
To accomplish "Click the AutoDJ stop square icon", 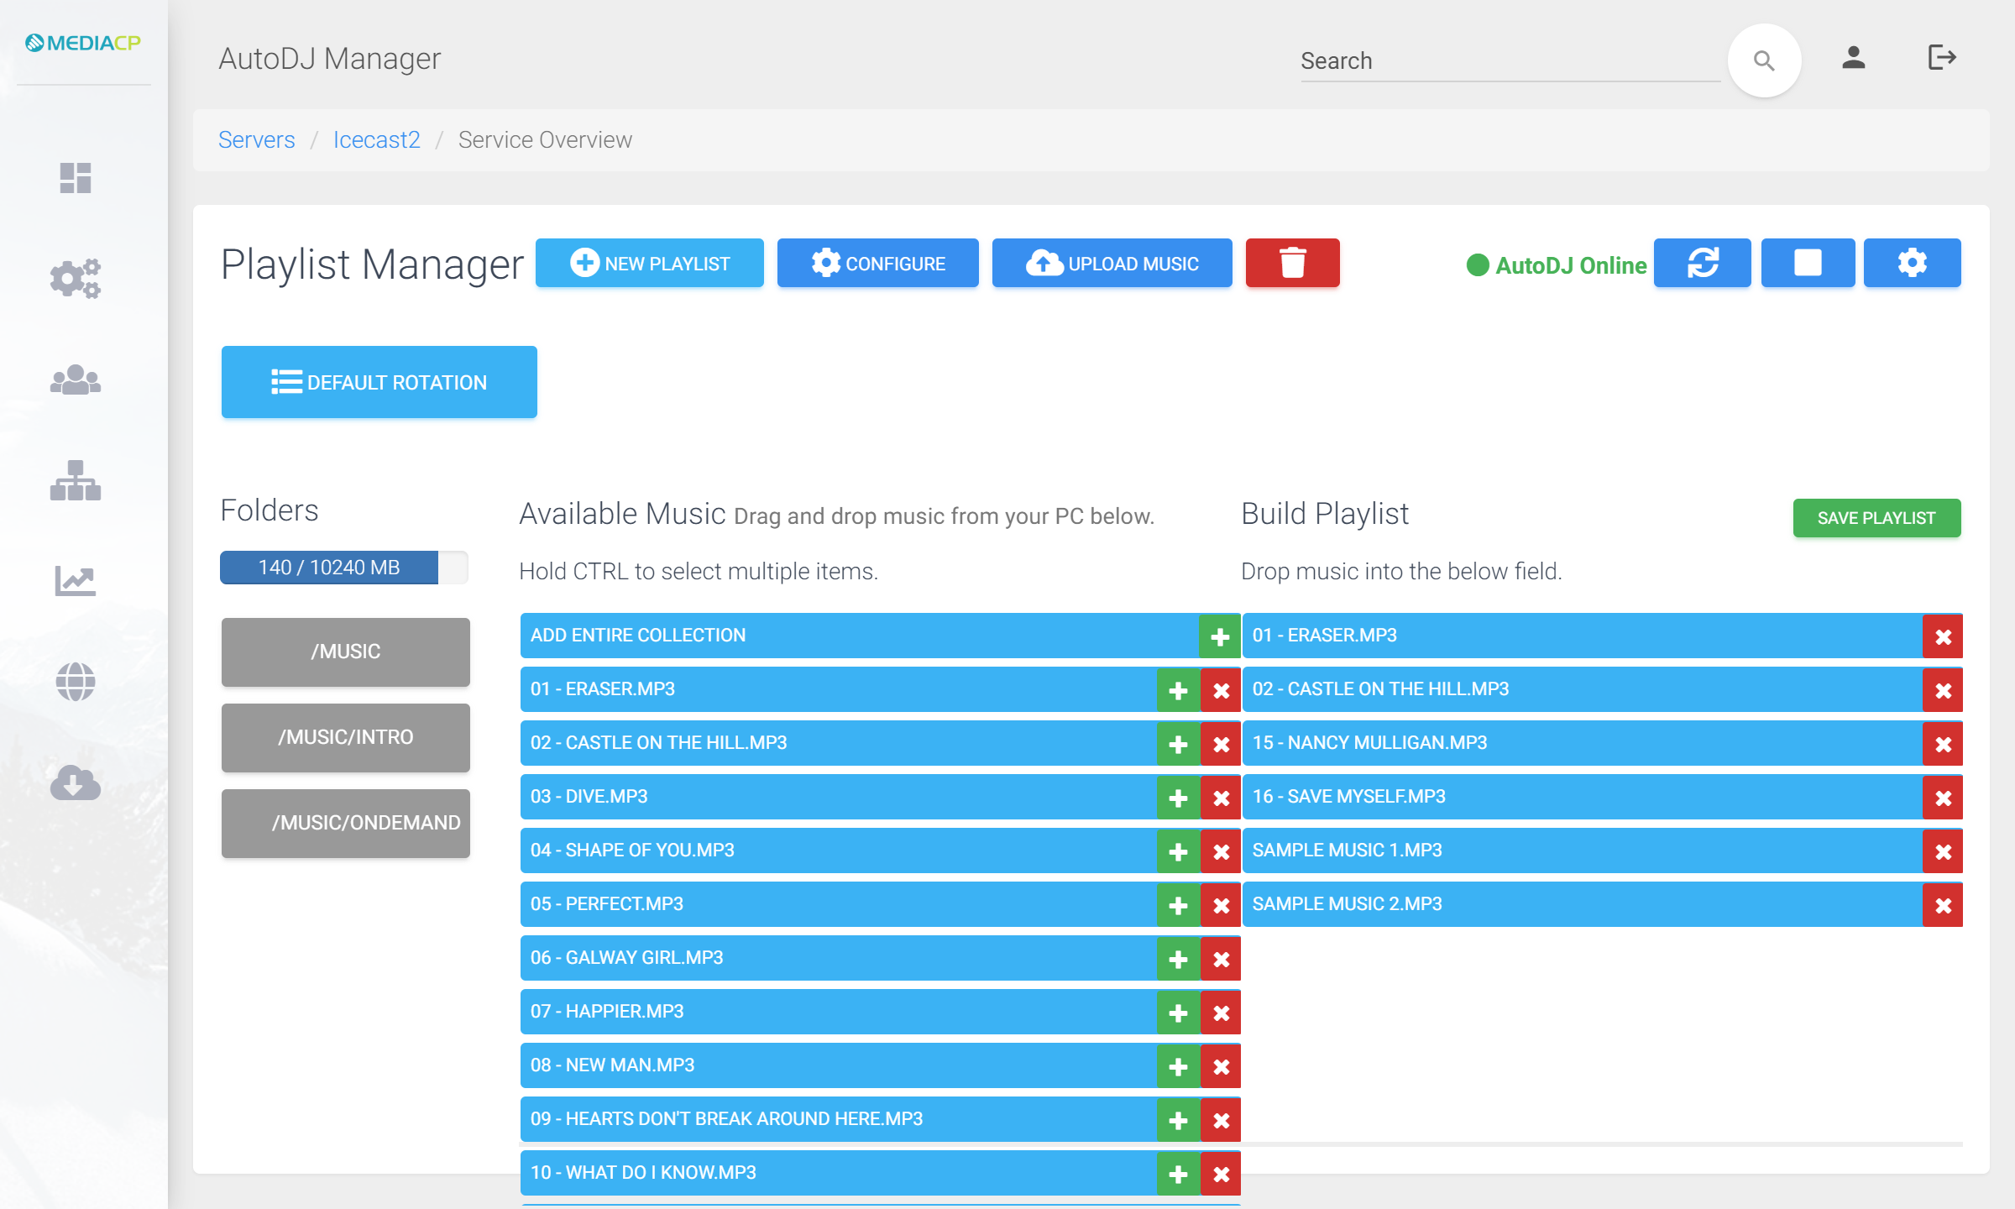I will pos(1808,264).
